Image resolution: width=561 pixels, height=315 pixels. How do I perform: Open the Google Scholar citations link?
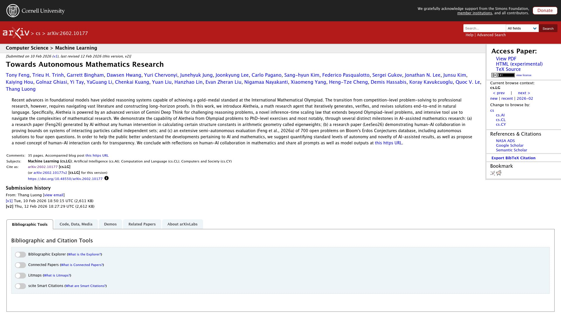pos(510,146)
